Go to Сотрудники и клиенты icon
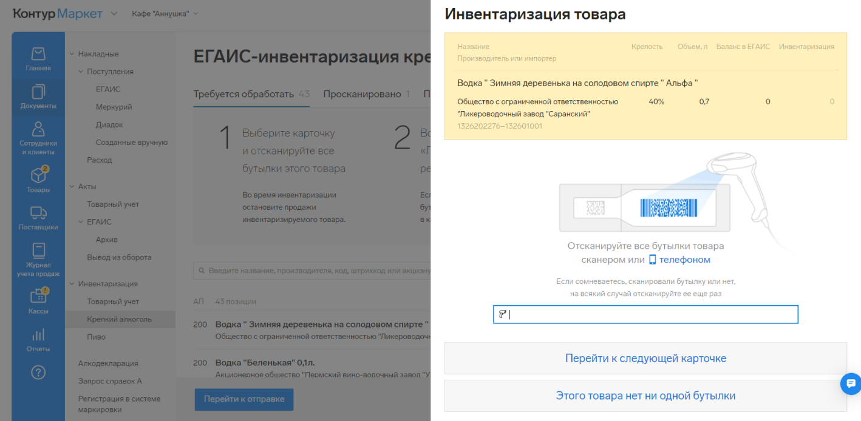Image resolution: width=861 pixels, height=421 pixels. [x=38, y=137]
